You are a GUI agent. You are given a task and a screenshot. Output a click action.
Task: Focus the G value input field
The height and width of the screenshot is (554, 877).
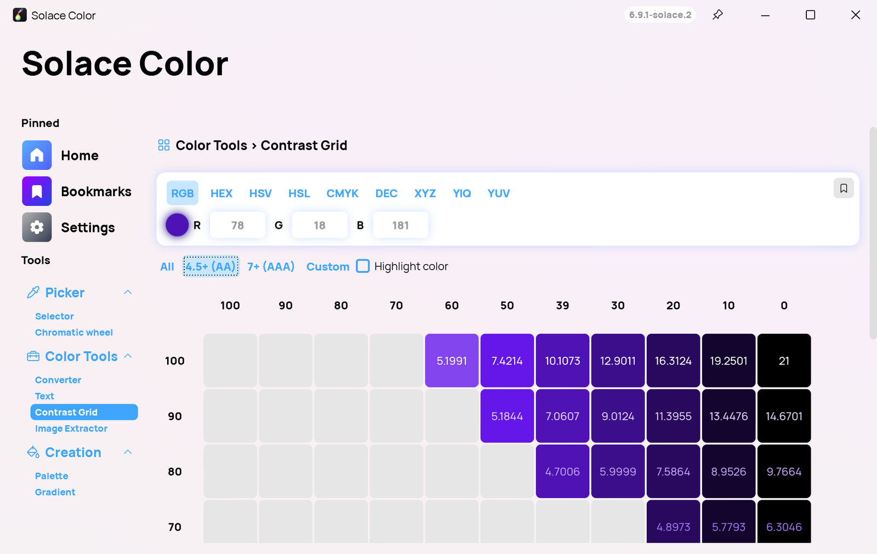click(x=320, y=225)
